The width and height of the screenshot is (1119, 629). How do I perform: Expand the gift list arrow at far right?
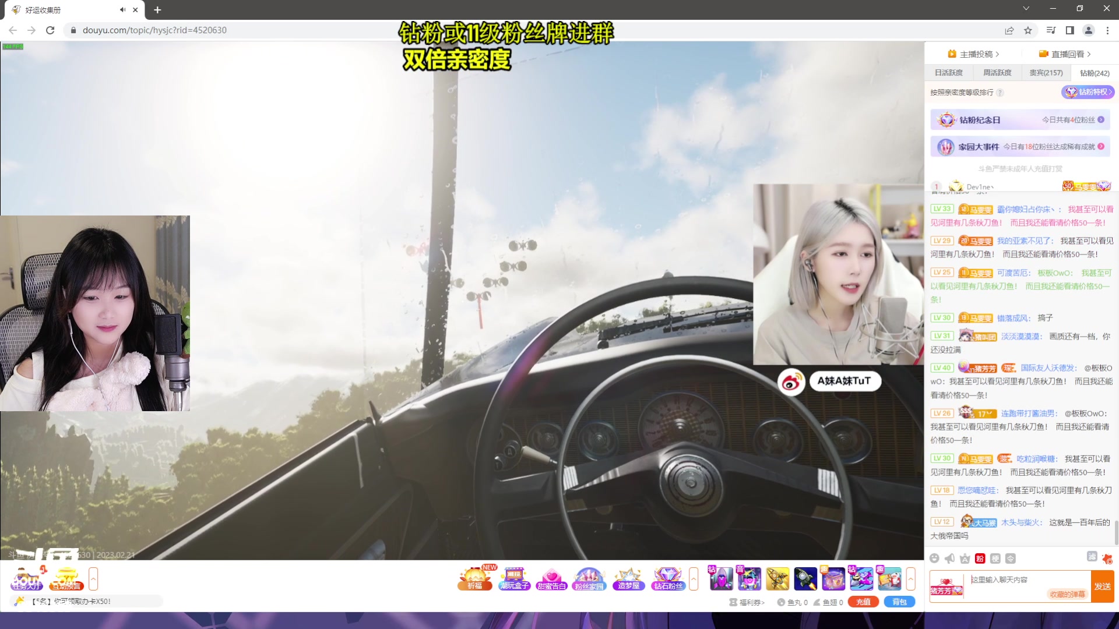coord(910,579)
